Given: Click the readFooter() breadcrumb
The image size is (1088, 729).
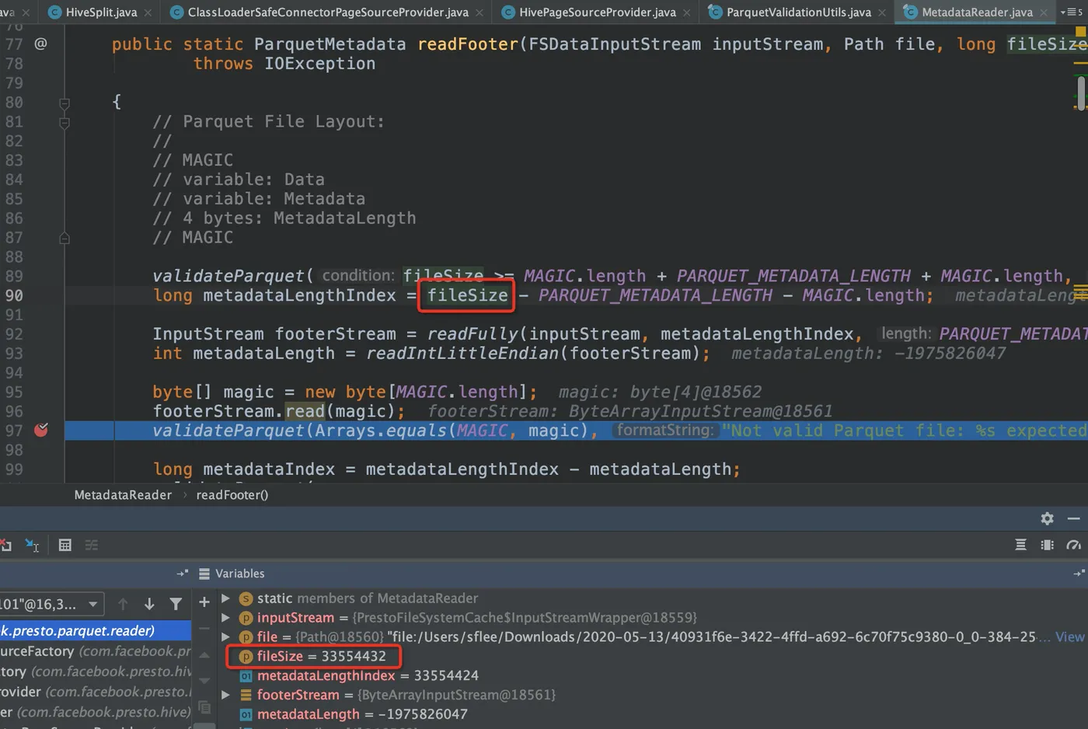Looking at the screenshot, I should (x=232, y=495).
